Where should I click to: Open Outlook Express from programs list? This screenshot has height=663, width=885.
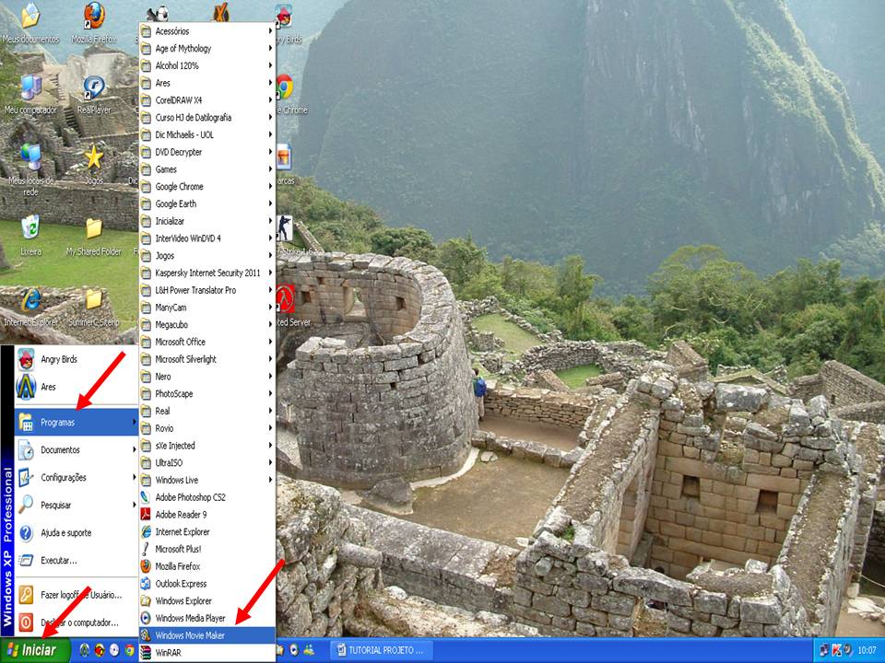207,584
